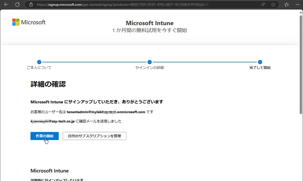The height and width of the screenshot is (181, 303).
Task: Click the Microsoft Intune page title
Action: (150, 23)
